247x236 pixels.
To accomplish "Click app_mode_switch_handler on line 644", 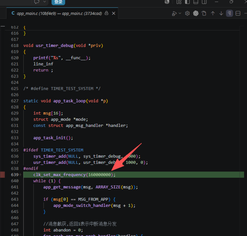I will (x=82, y=205).
